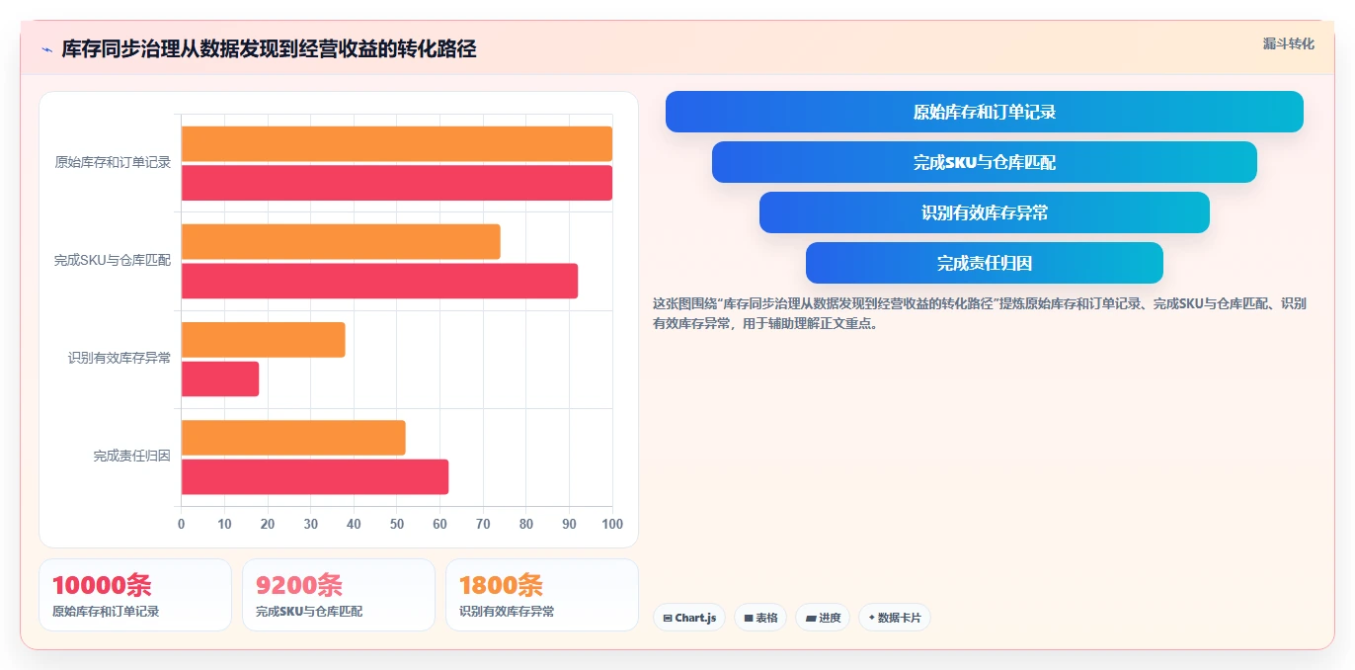Click the x-axis tick 60
The height and width of the screenshot is (670, 1355).
(439, 524)
